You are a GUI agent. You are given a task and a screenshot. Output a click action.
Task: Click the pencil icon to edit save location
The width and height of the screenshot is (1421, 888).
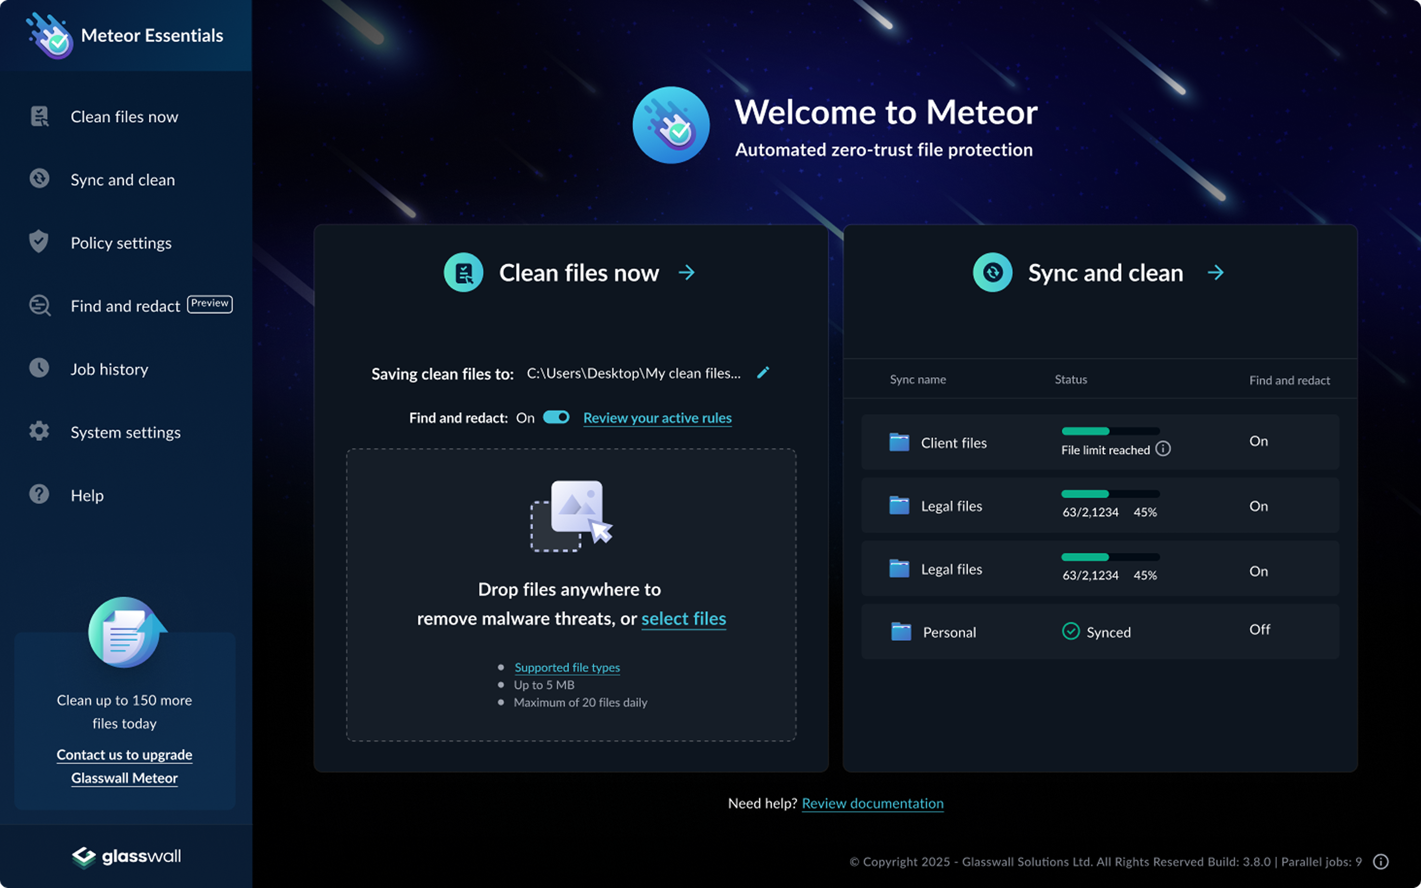(763, 373)
